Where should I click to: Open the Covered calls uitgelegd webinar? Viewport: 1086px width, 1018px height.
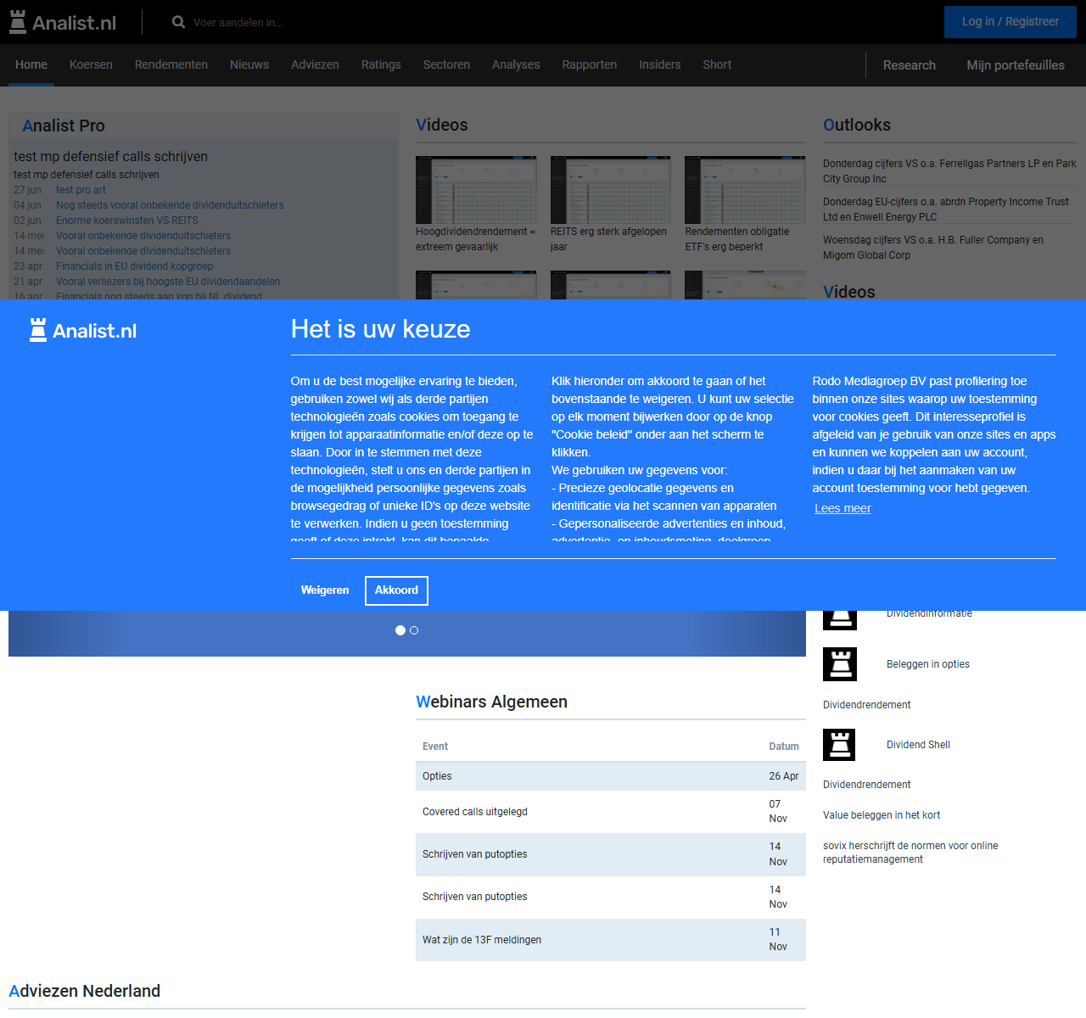coord(475,812)
